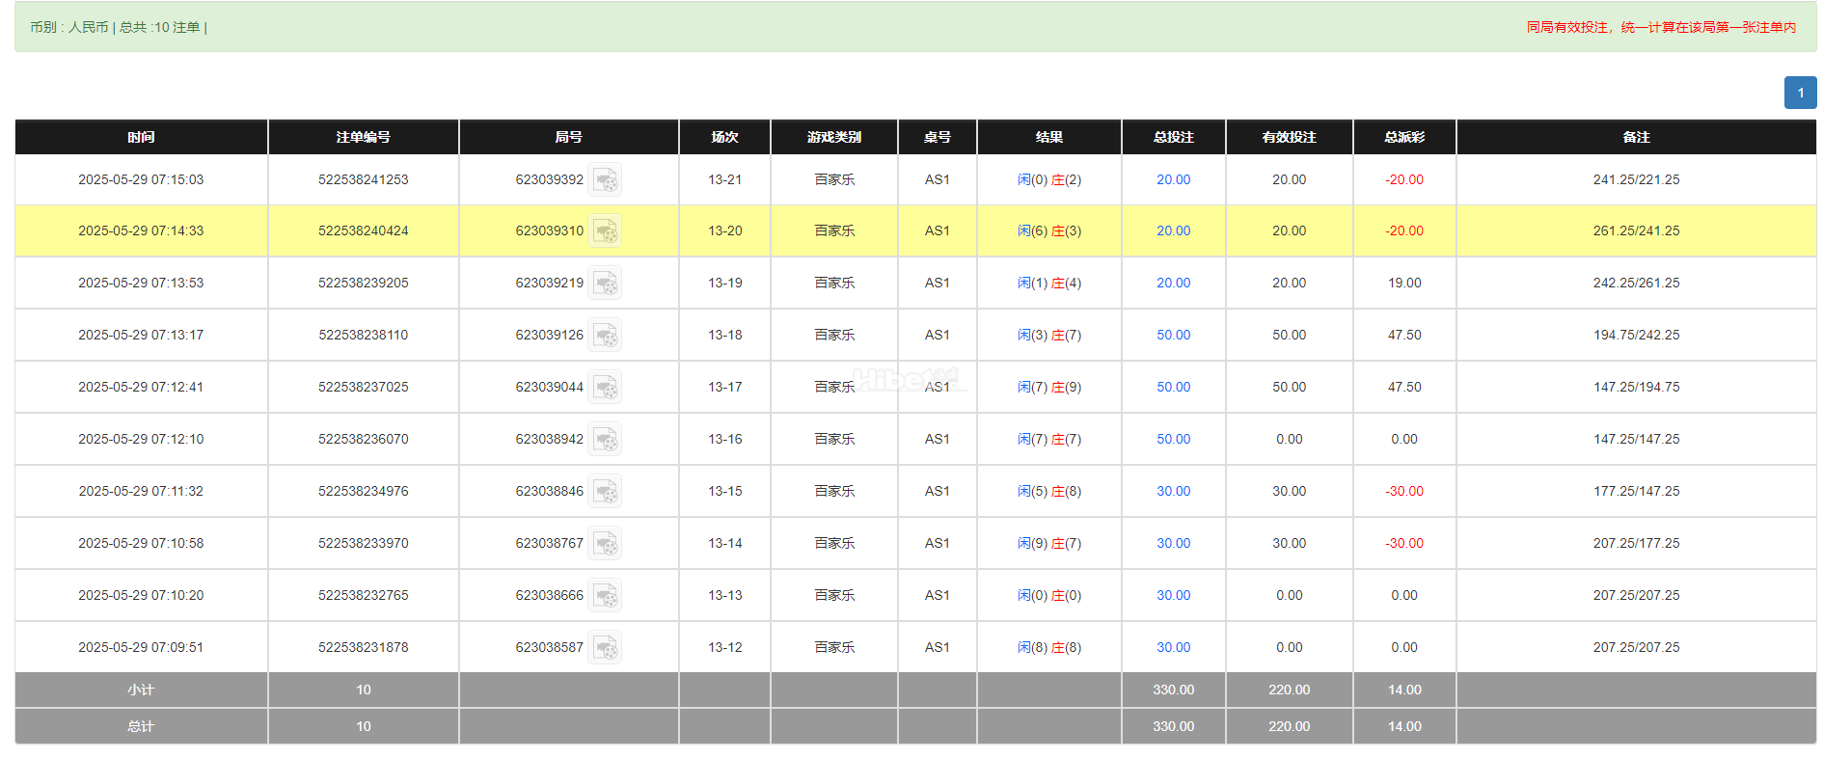Viewport: 1823px width, 758px height.
Task: Open total bet 20.00 link for bet 522538241253
Action: (x=1173, y=180)
